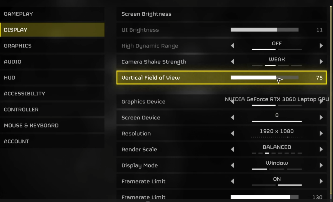Toggle High Dynamic Range with left arrow
The width and height of the screenshot is (333, 202).
pyautogui.click(x=232, y=46)
